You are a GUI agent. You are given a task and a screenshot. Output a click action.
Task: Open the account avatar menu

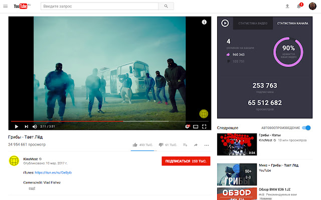312,6
